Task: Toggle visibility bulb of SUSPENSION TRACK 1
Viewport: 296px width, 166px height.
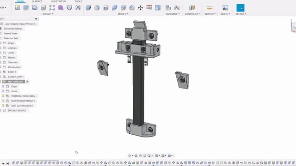Action: pyautogui.click(x=3, y=101)
